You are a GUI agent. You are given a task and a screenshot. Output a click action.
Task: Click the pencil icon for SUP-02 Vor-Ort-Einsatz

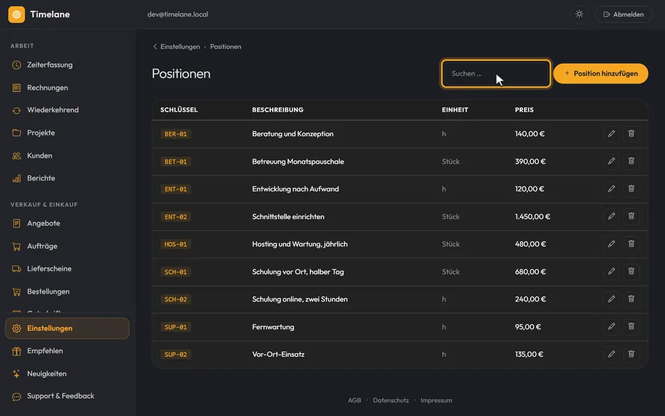click(611, 354)
